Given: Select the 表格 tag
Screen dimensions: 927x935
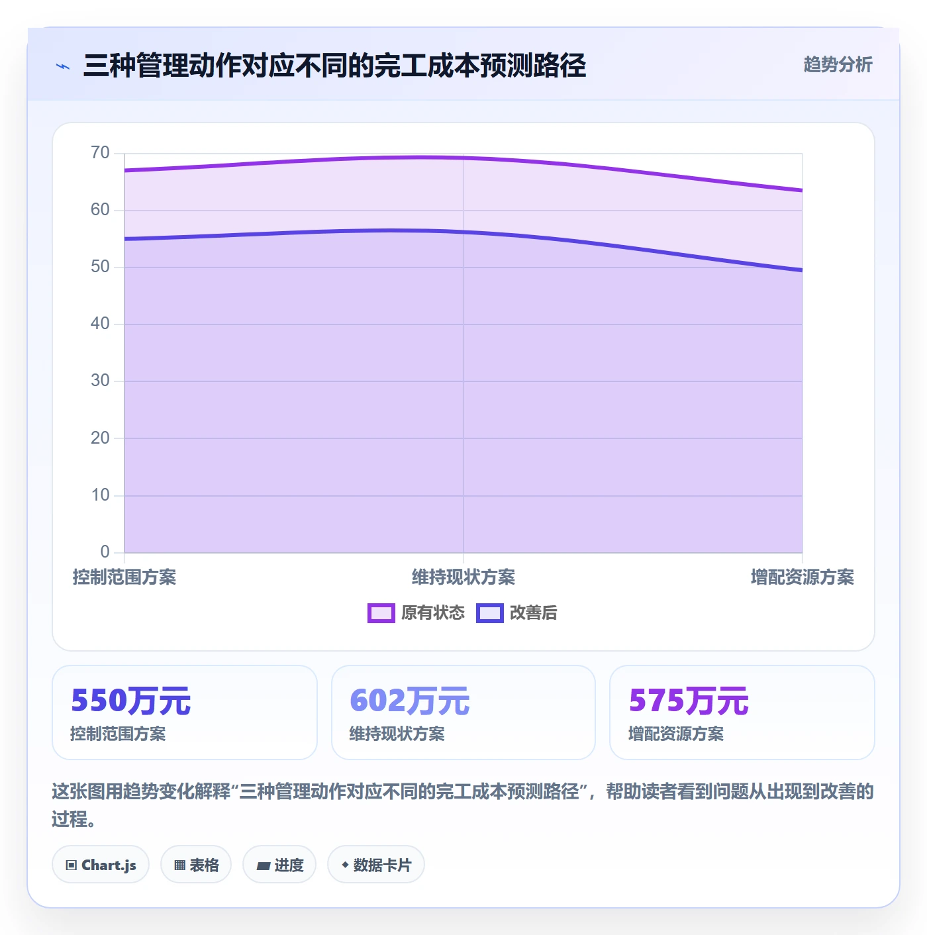Looking at the screenshot, I should pyautogui.click(x=196, y=864).
